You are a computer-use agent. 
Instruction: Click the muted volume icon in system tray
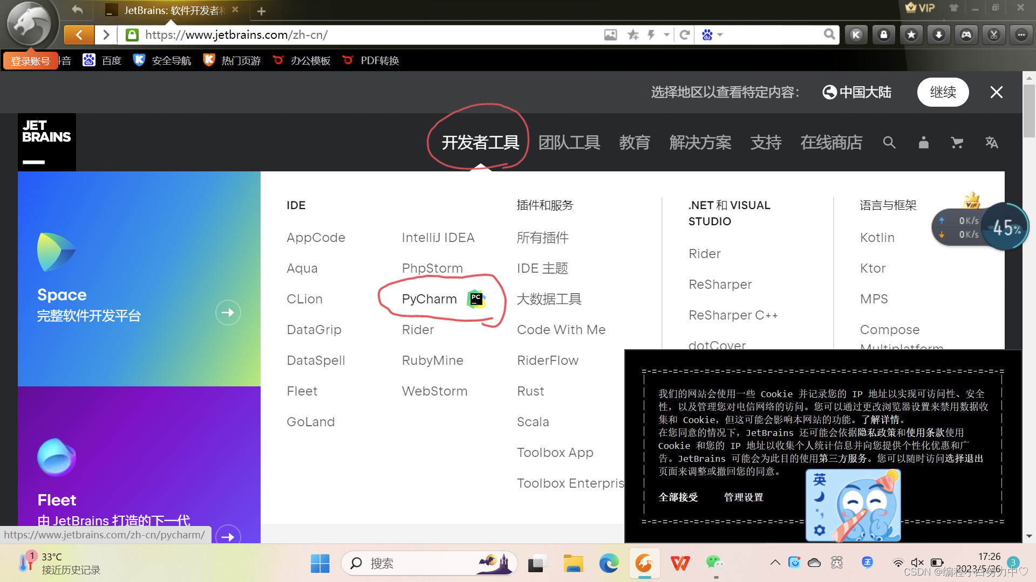coord(917,563)
